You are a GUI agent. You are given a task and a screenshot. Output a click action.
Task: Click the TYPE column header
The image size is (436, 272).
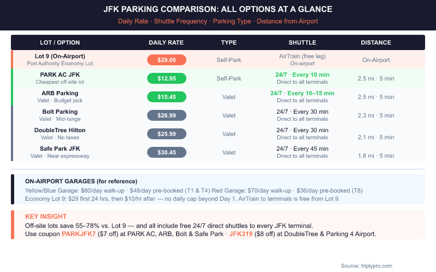[x=229, y=42]
